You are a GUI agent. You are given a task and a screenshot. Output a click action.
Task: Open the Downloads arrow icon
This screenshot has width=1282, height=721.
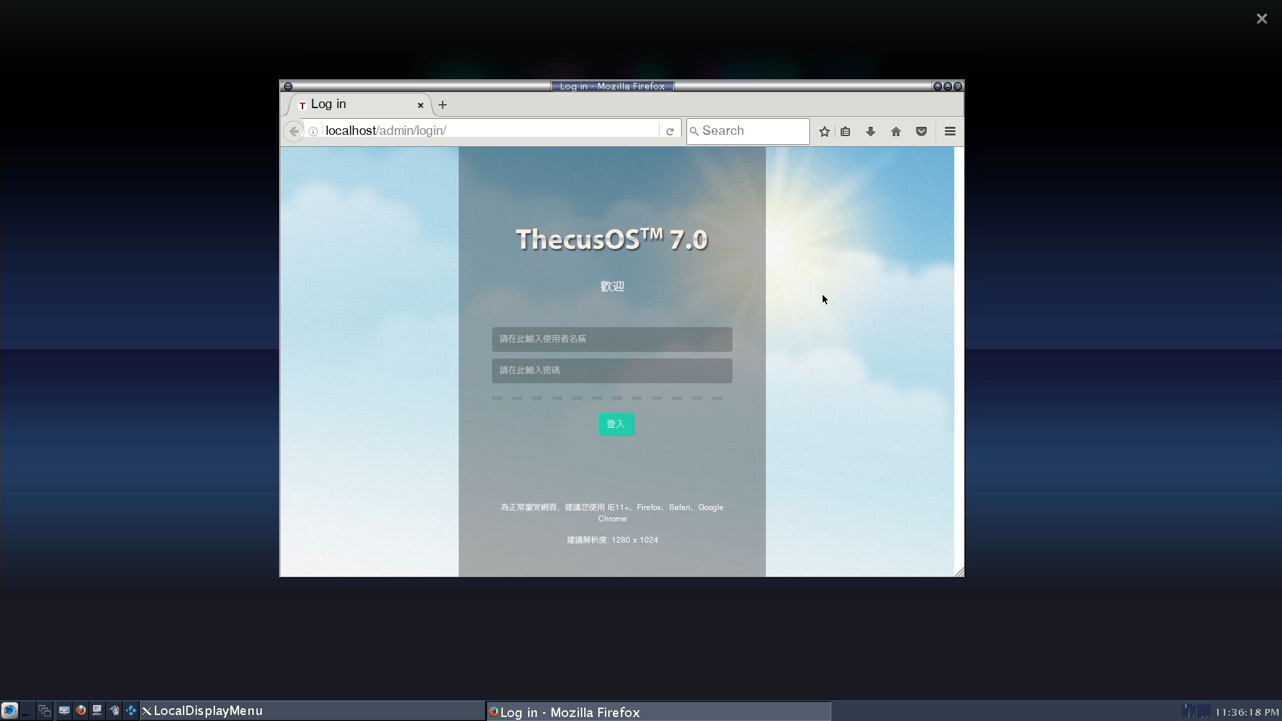pyautogui.click(x=871, y=132)
